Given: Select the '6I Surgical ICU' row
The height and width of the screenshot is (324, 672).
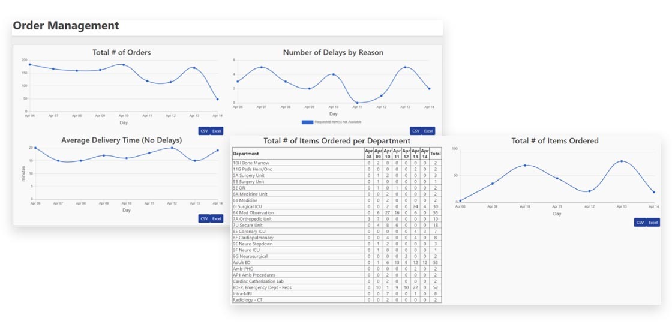Looking at the screenshot, I should tap(337, 206).
